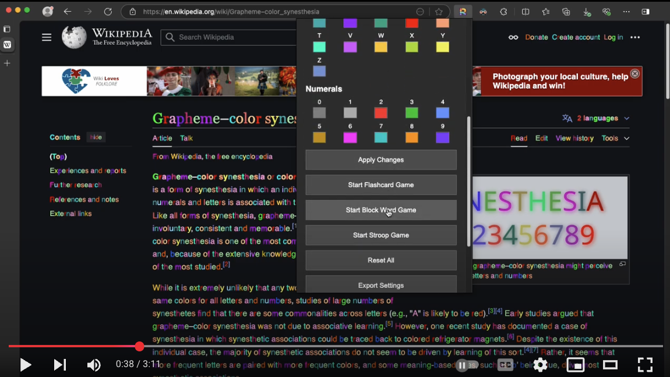Start the Stroop Game
670x377 pixels.
click(x=380, y=235)
